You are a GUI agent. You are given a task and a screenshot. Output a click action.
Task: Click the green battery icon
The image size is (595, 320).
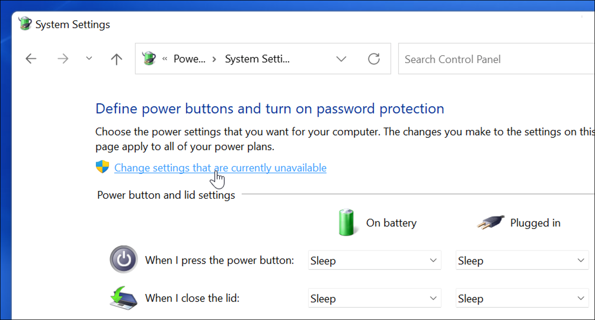pos(347,222)
